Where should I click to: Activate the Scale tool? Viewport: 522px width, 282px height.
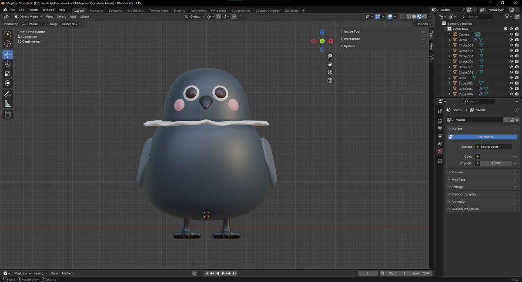pyautogui.click(x=7, y=74)
